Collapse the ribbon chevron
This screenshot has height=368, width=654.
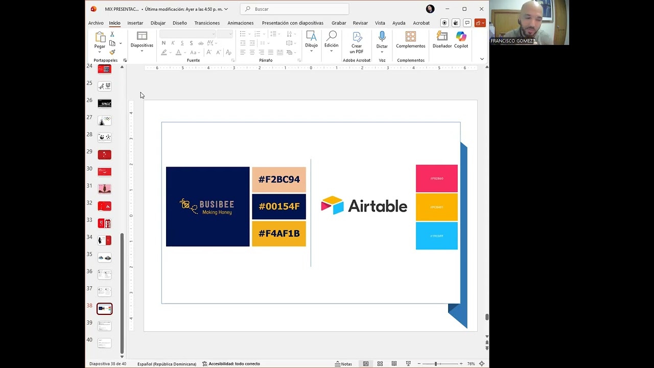click(482, 59)
